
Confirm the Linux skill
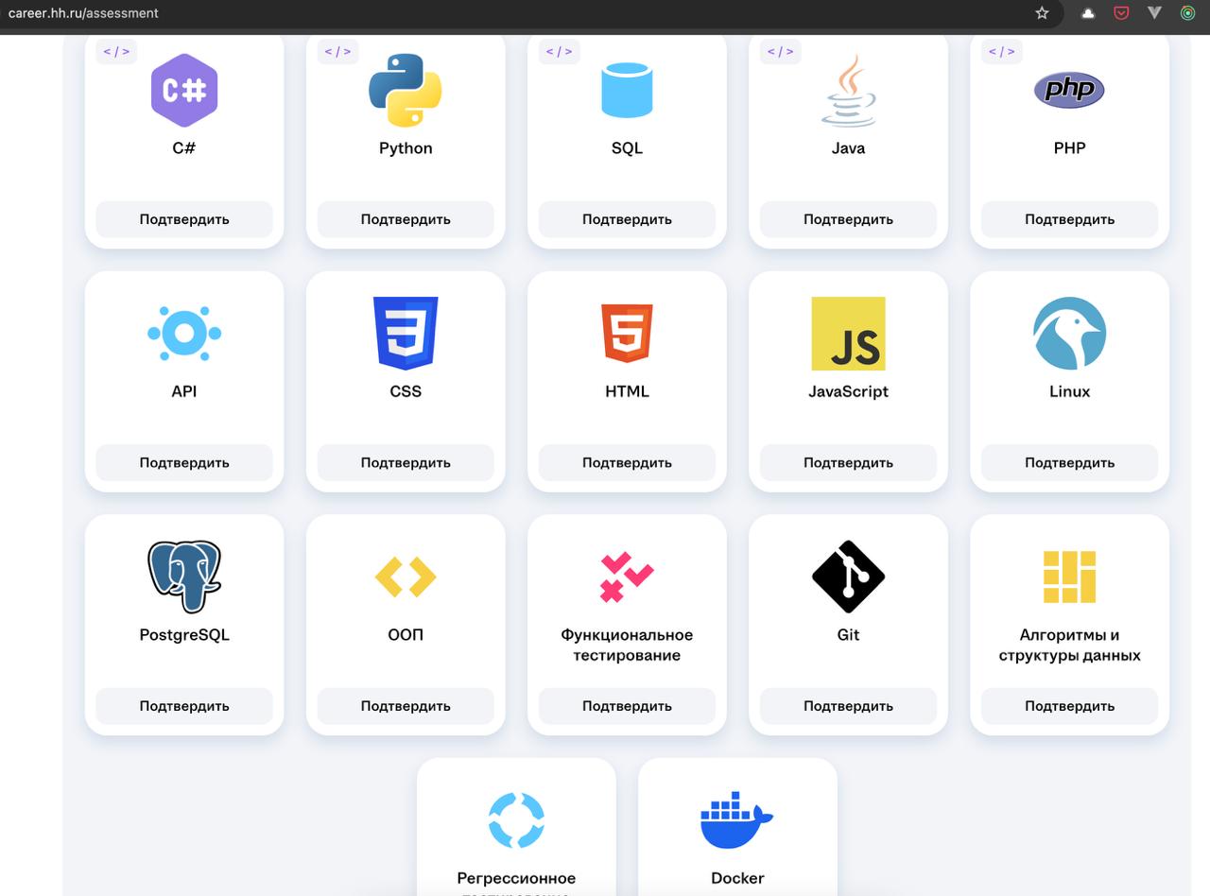1069,462
